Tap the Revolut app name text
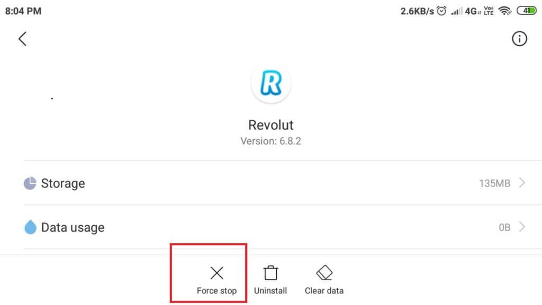542x305 pixels. [x=271, y=125]
